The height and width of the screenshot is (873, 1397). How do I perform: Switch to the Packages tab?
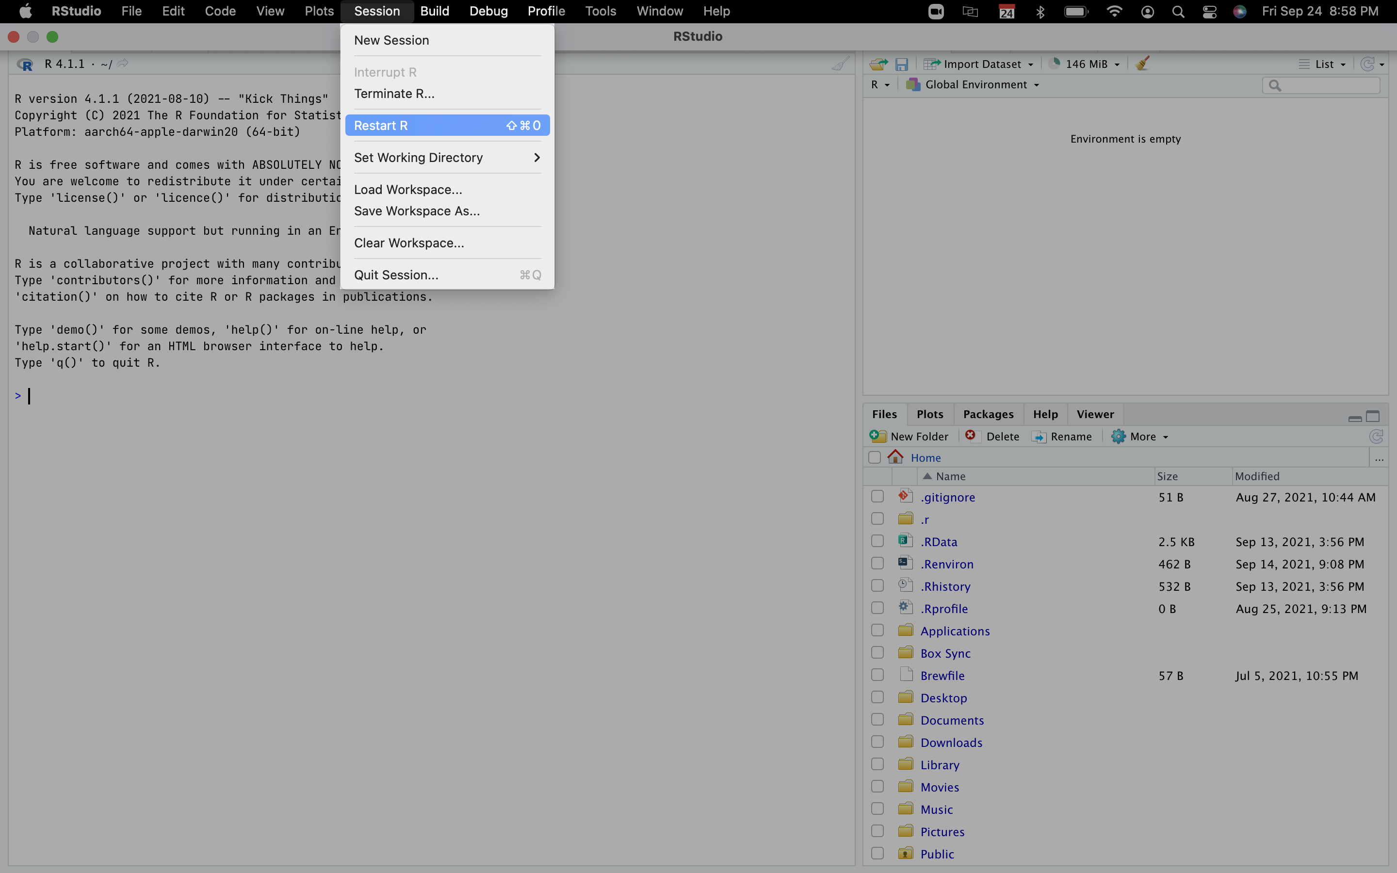click(988, 414)
